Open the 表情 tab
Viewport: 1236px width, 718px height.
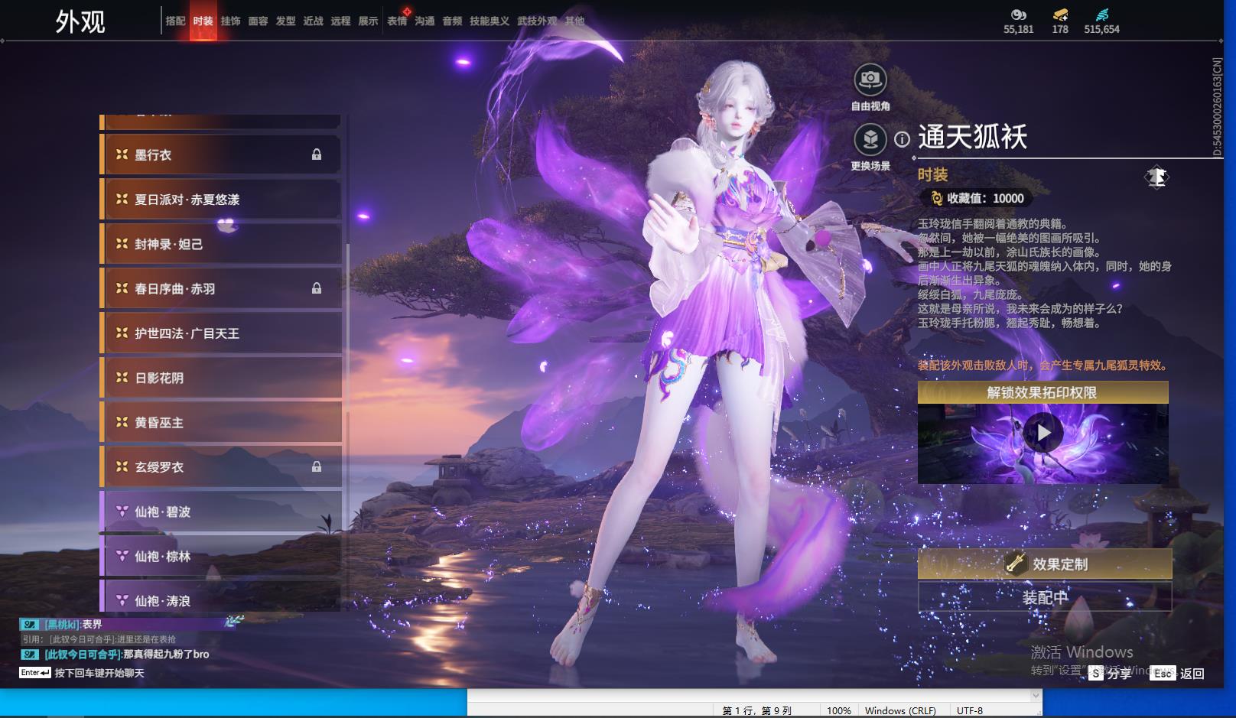(398, 21)
